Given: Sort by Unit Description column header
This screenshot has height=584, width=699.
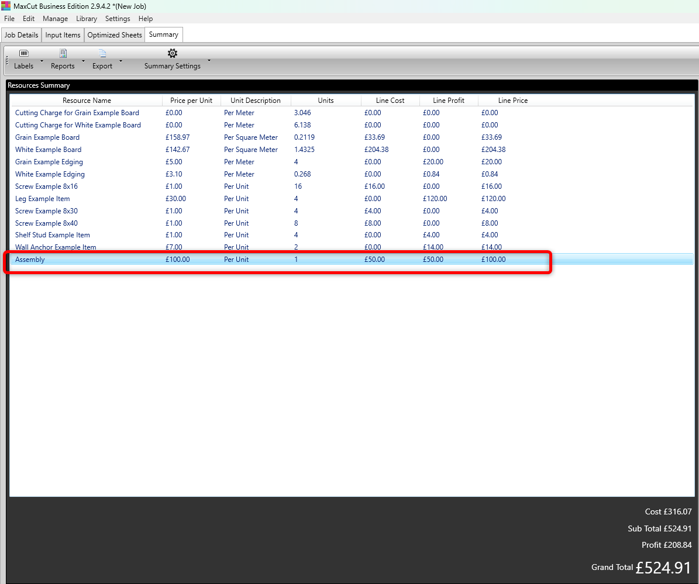Looking at the screenshot, I should [256, 100].
